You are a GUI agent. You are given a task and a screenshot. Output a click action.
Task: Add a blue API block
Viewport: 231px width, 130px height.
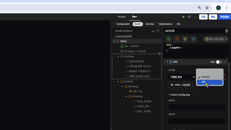pos(193,39)
